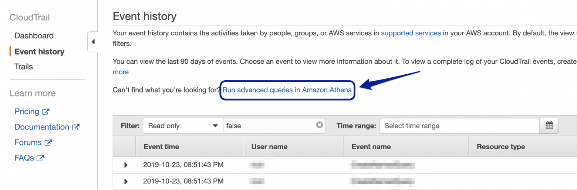Click external link icon next to FAQs

(41, 158)
